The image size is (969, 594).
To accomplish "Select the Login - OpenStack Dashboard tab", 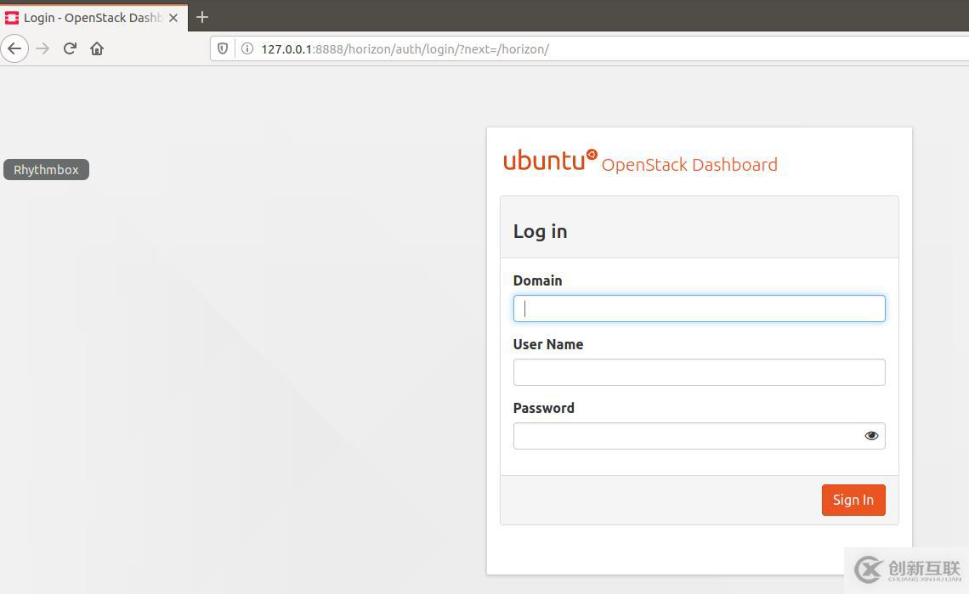I will pos(89,17).
